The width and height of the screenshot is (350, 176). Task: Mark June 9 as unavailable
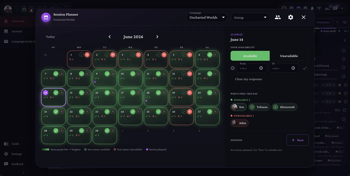(x=113, y=74)
